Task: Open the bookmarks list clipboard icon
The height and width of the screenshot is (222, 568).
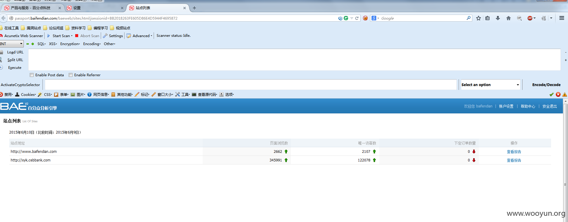Action: coord(487,18)
